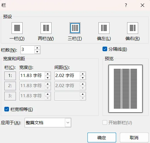
Task: Select the 两栏 two-column preset icon
Action: pos(46,28)
